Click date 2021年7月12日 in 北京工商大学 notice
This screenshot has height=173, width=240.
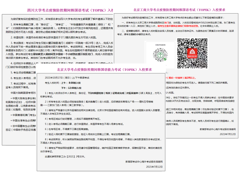pyautogui.click(x=228, y=134)
